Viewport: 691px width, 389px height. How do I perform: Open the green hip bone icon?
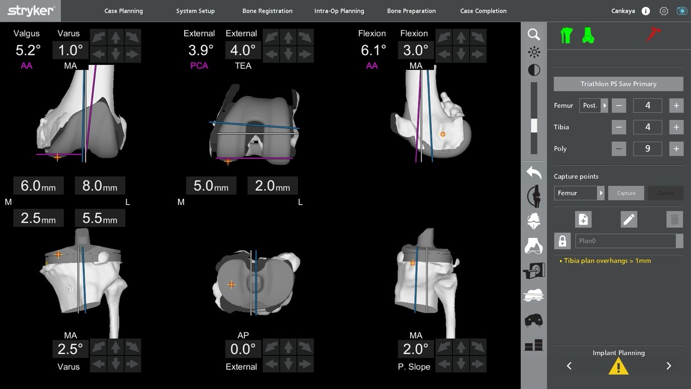coord(588,34)
